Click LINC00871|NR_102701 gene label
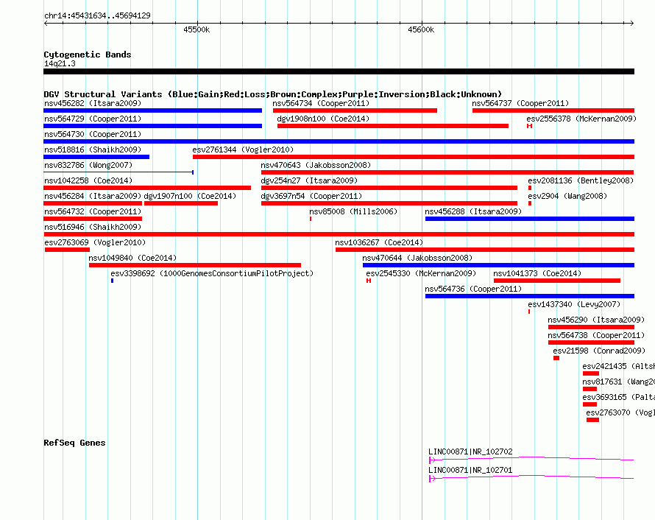655x520 pixels. tap(470, 470)
